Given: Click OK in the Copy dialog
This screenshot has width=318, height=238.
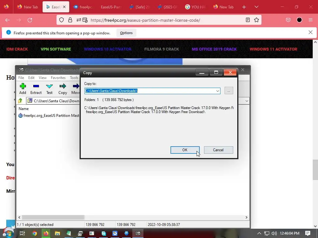Looking at the screenshot, I should tap(185, 150).
